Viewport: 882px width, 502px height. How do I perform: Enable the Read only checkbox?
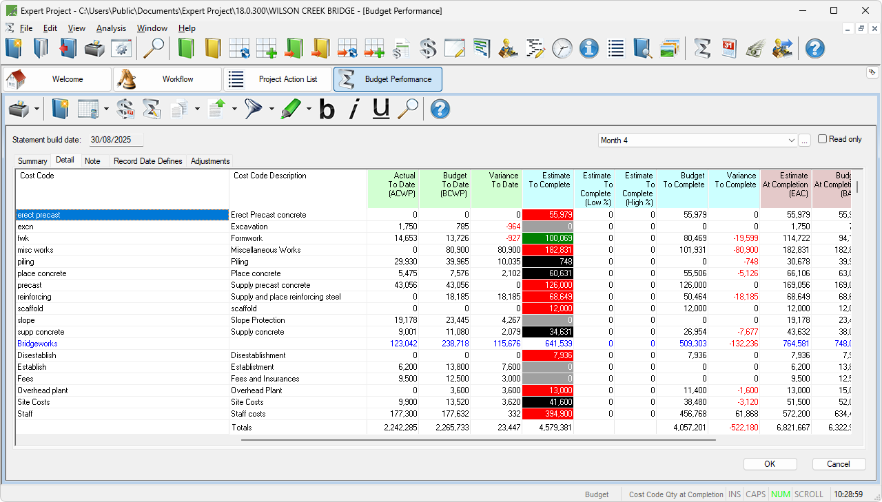822,139
